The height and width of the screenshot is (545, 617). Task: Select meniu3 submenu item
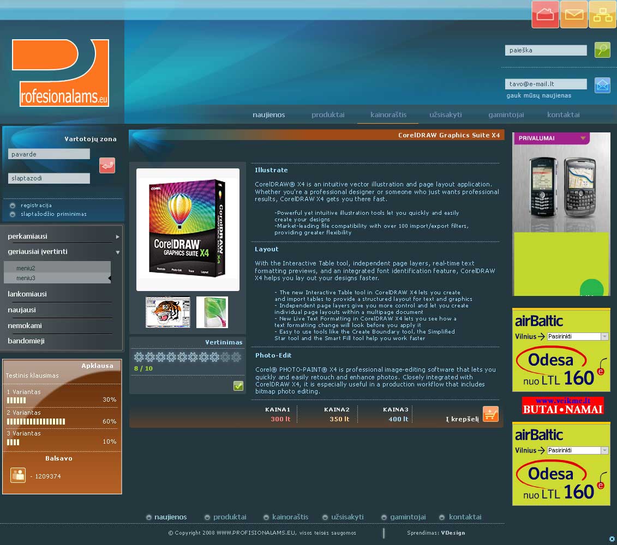[57, 278]
